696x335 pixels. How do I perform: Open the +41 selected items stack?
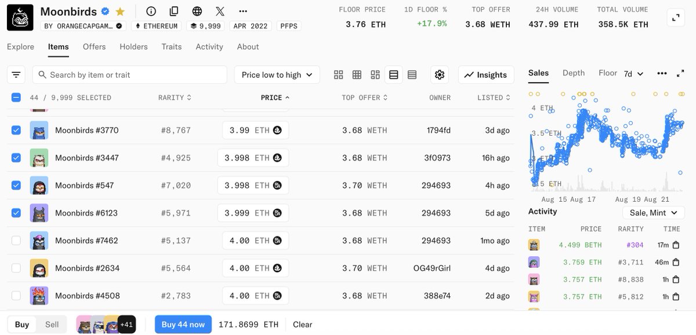[x=126, y=325]
